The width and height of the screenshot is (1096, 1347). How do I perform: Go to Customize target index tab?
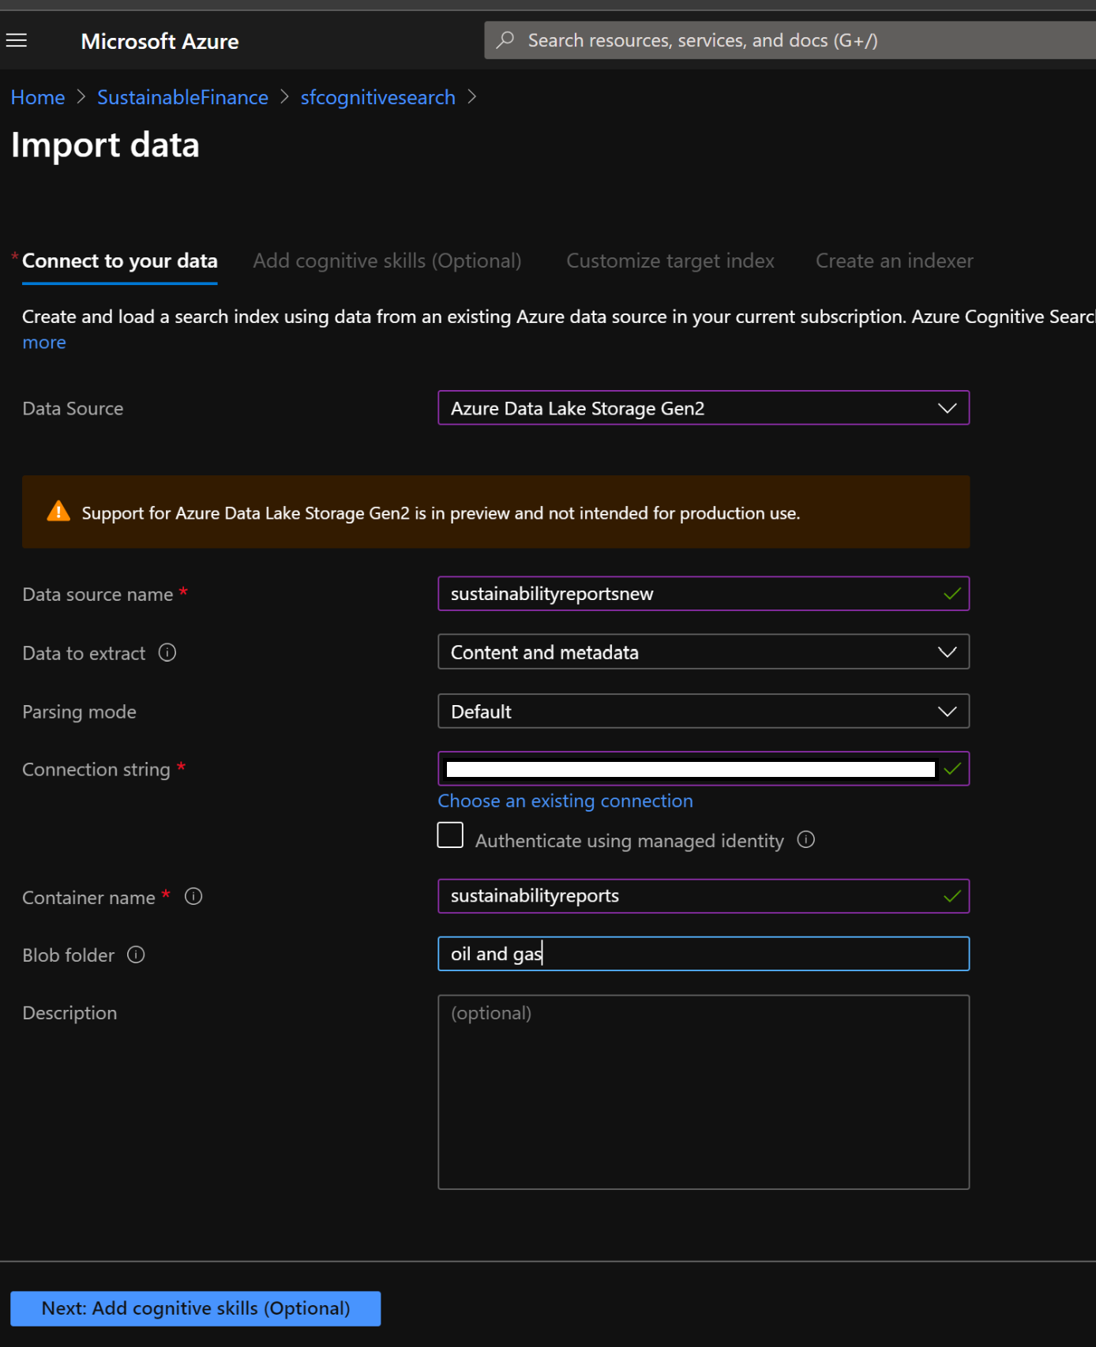click(670, 261)
